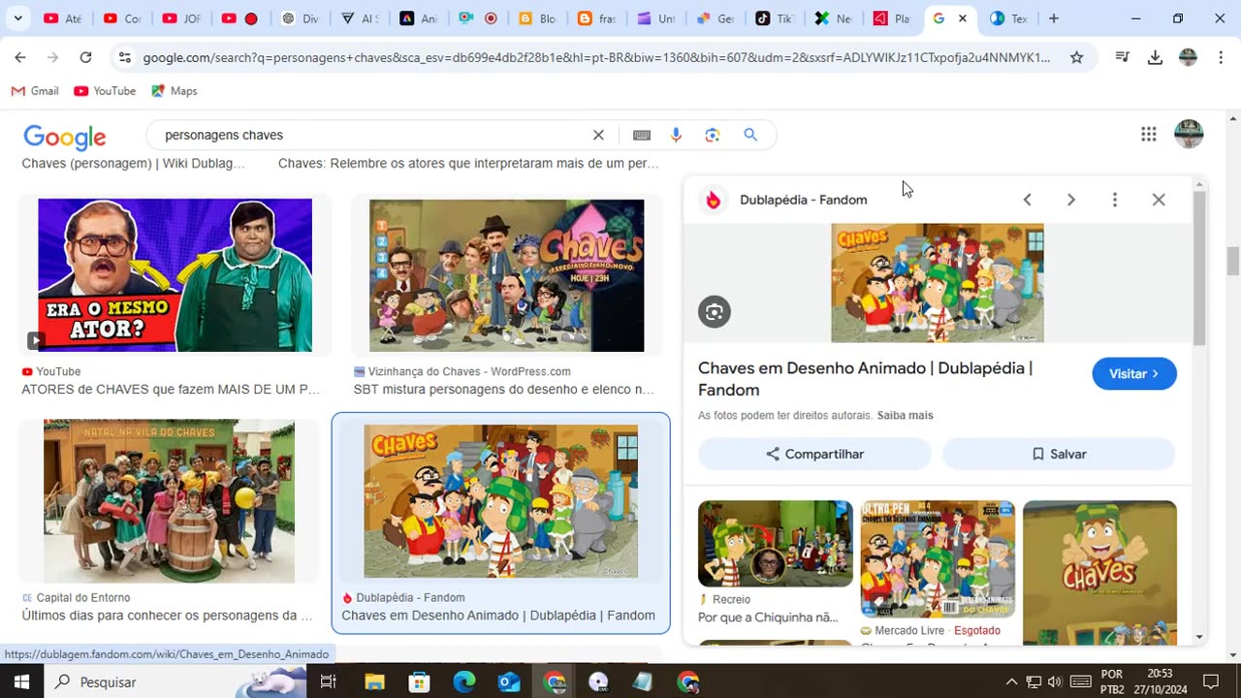Click the page vertical scrollbar
Screen dimensions: 1241x698
pyautogui.click(x=1233, y=261)
